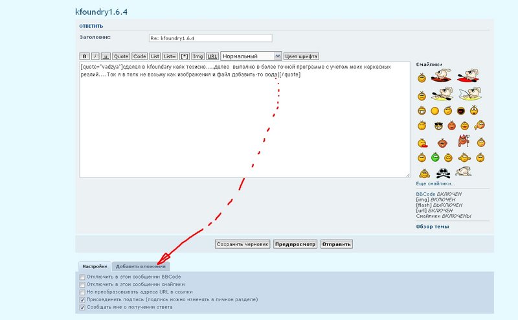Insert an Img tag
The width and height of the screenshot is (518, 320).
197,56
